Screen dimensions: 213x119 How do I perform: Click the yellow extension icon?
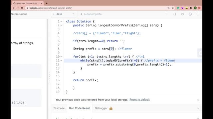coord(187,8)
